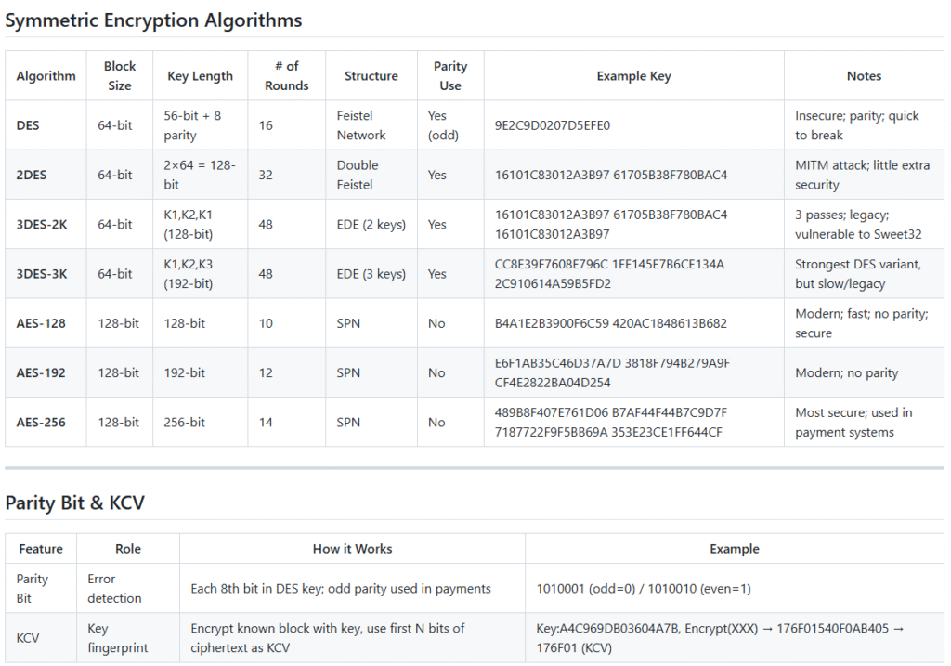Click the Notes column header

864,76
